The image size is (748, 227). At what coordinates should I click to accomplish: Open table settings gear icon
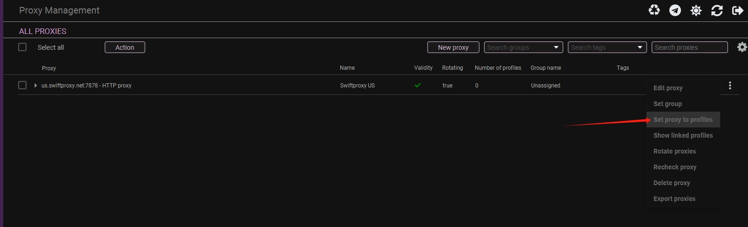click(742, 47)
